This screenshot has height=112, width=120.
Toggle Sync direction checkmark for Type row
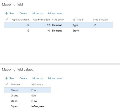(x=95, y=25)
